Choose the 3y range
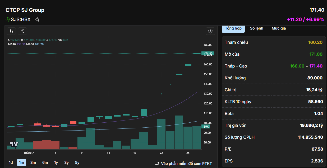The width and height of the screenshot is (327, 168). 67,162
